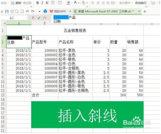Toggle underline formatting with the U icon
Screen dimensions: 161x134
47,3
